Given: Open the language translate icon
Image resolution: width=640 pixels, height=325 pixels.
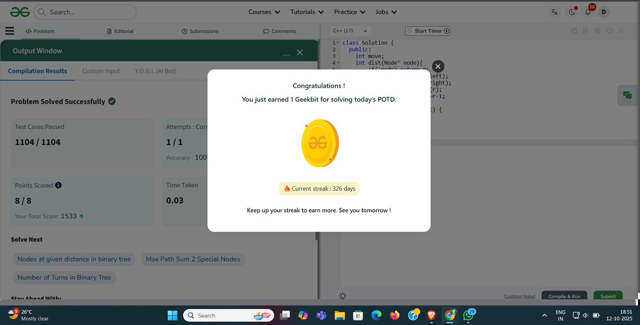Looking at the screenshot, I should (x=555, y=12).
